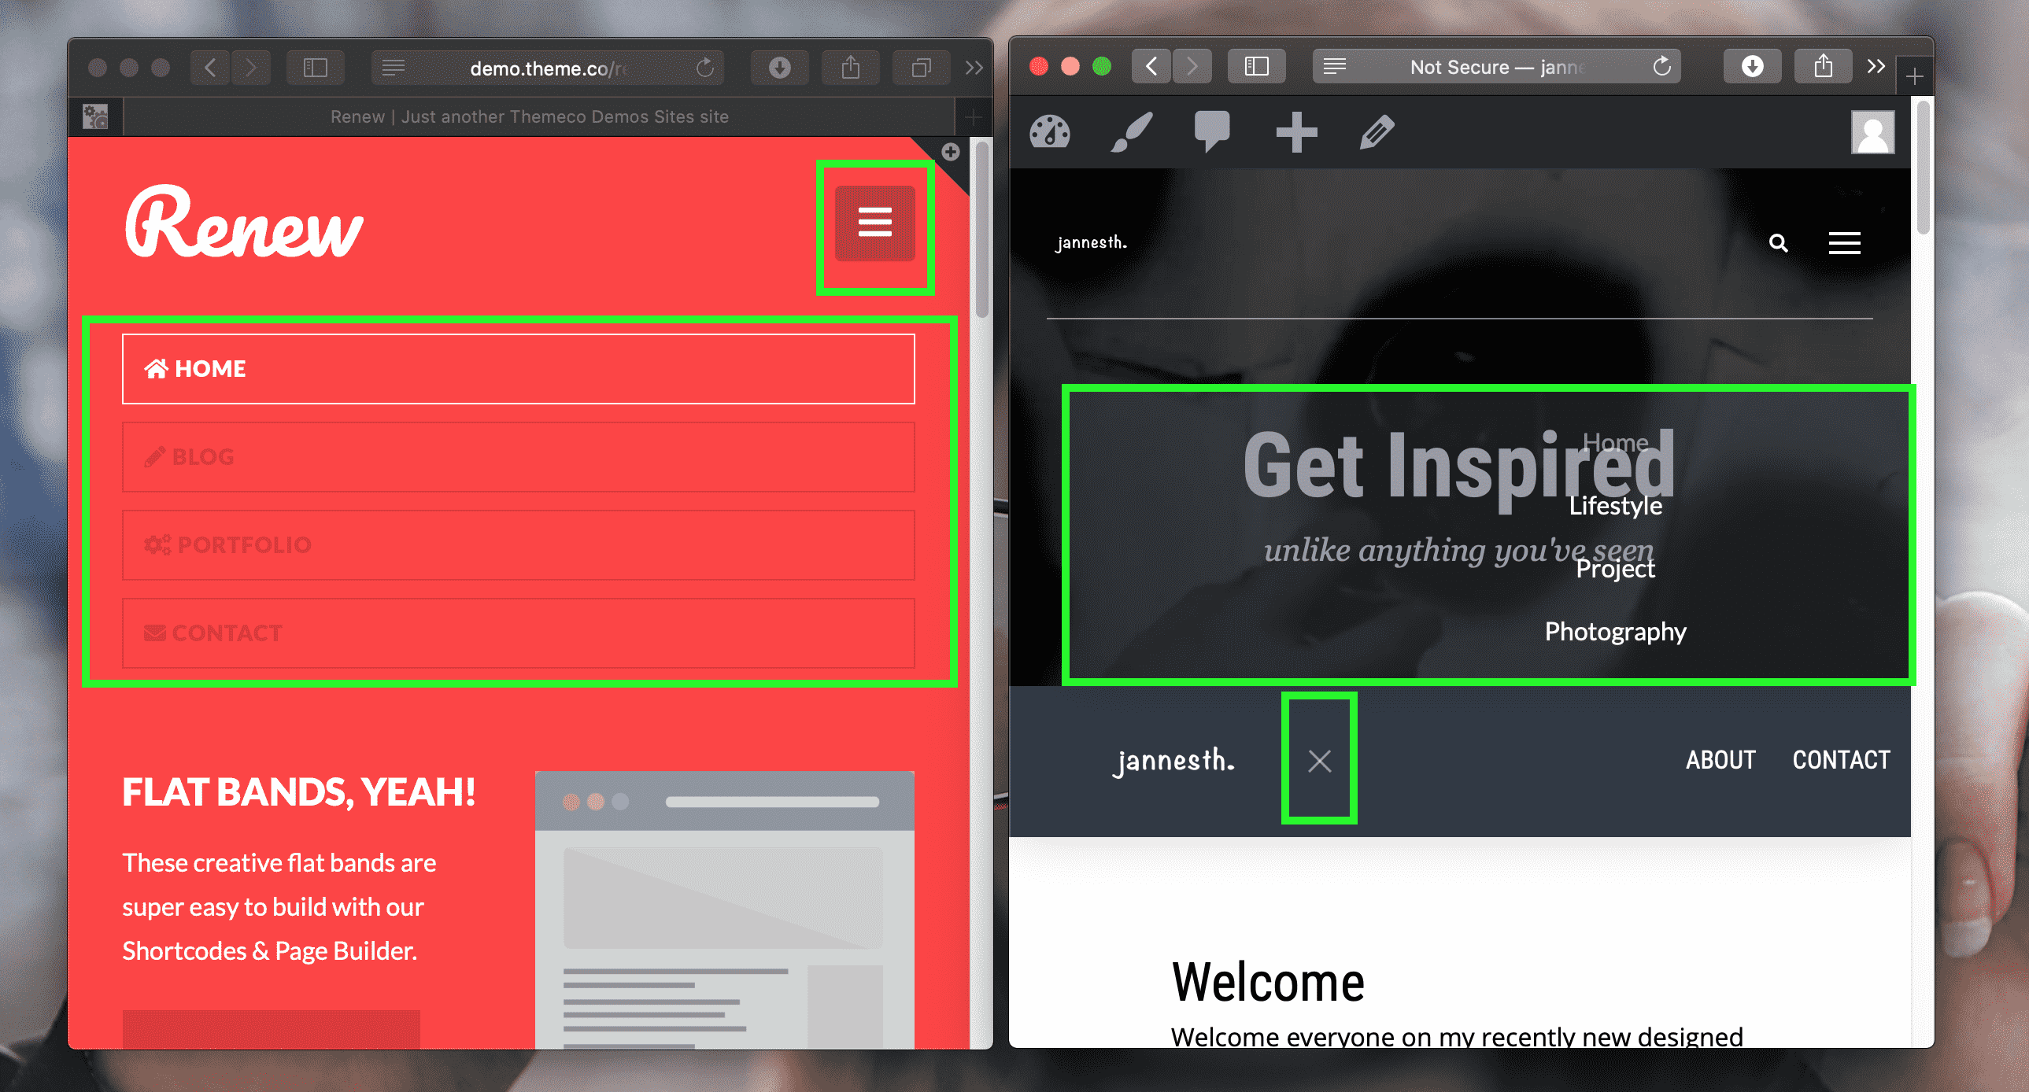Reload the jannesth page
The width and height of the screenshot is (2029, 1092).
click(1662, 66)
